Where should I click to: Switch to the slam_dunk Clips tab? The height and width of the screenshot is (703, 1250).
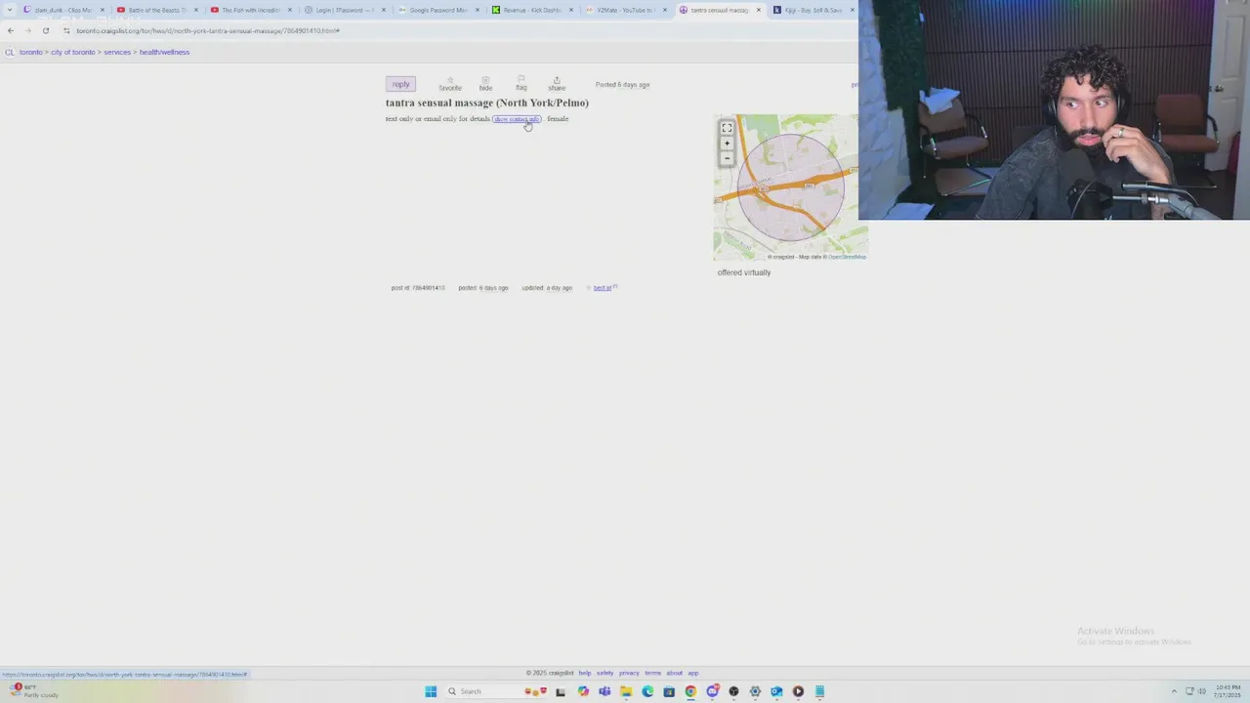click(63, 10)
